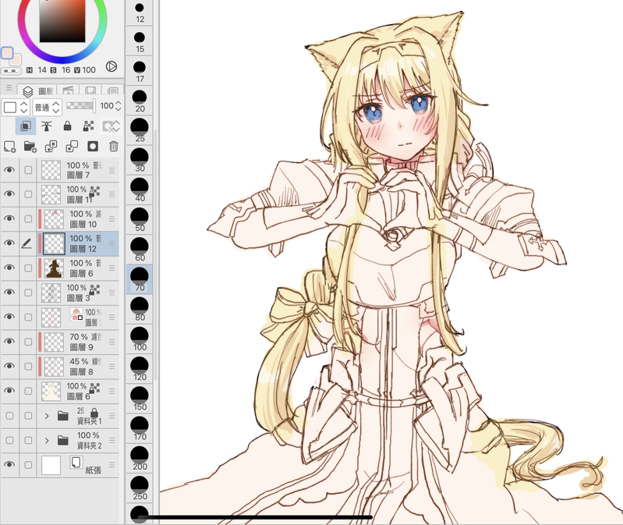Click the transparency lock icon on 圖層 3

94,290
